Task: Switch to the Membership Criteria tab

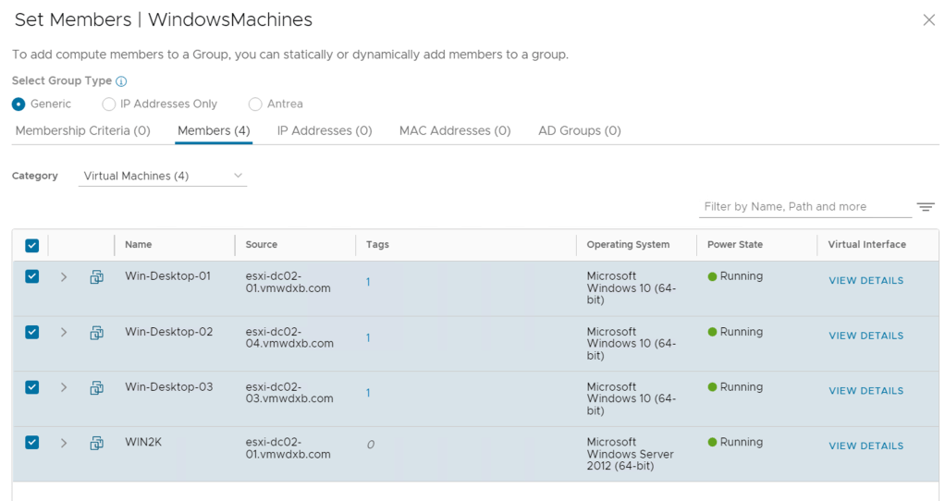Action: tap(82, 131)
